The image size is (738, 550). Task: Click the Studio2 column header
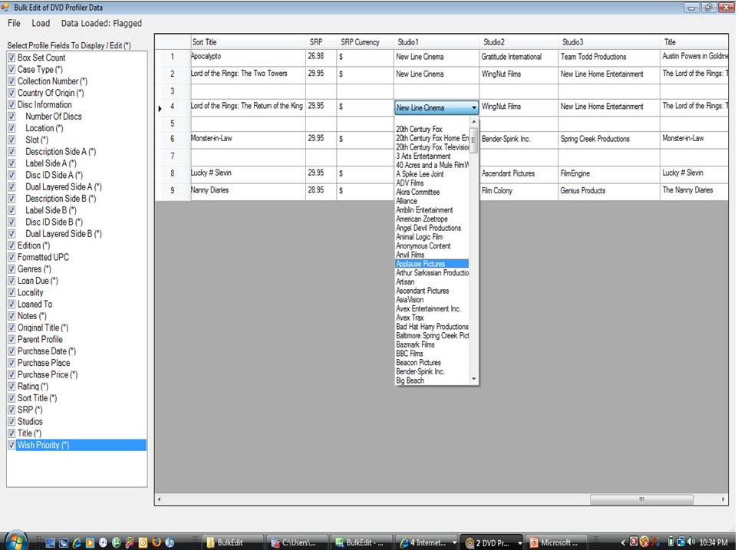click(x=519, y=42)
